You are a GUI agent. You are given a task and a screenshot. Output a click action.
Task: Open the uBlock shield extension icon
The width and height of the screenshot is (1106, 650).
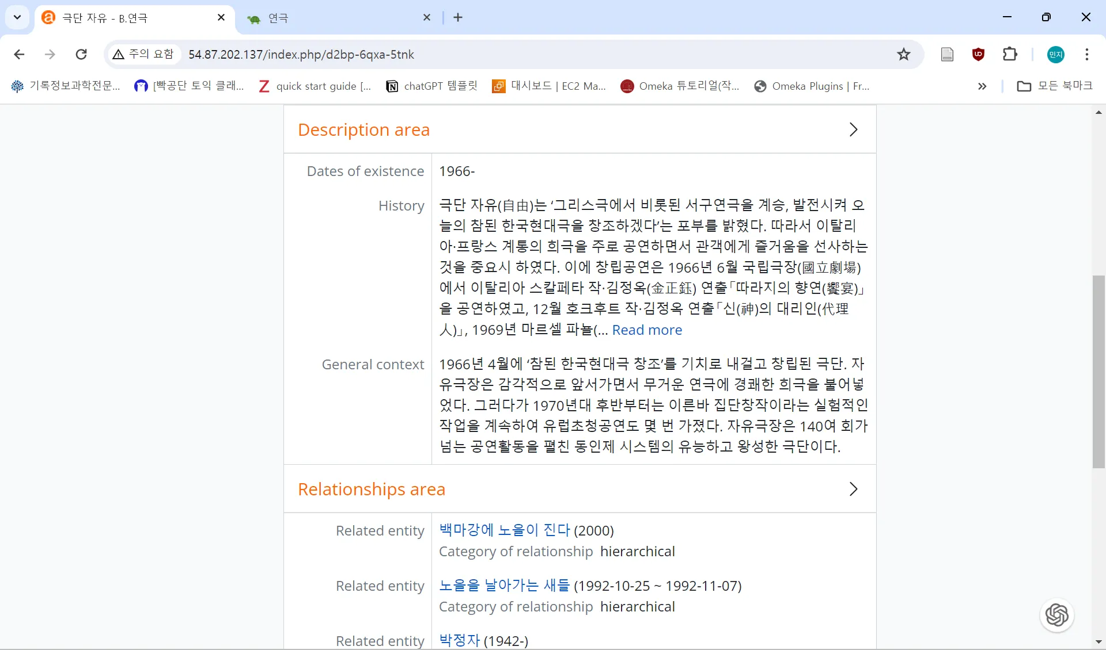tap(978, 55)
